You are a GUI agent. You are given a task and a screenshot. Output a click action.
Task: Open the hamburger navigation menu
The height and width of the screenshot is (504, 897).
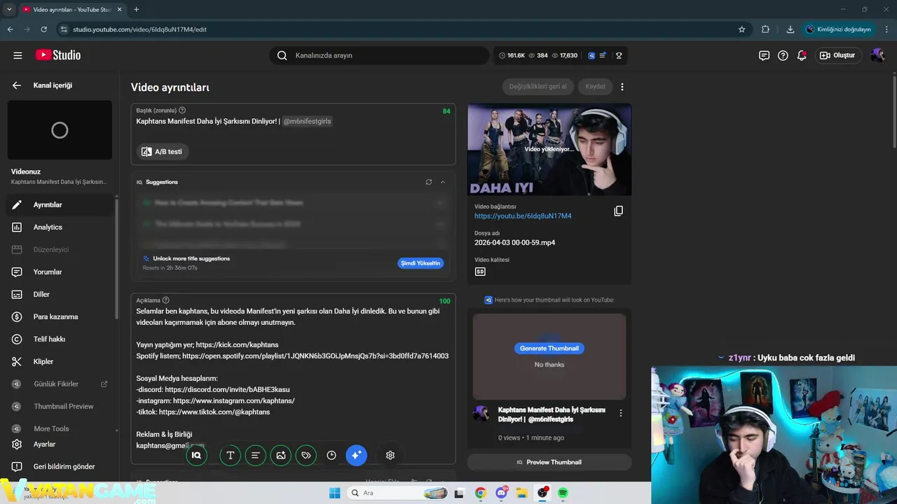[18, 55]
